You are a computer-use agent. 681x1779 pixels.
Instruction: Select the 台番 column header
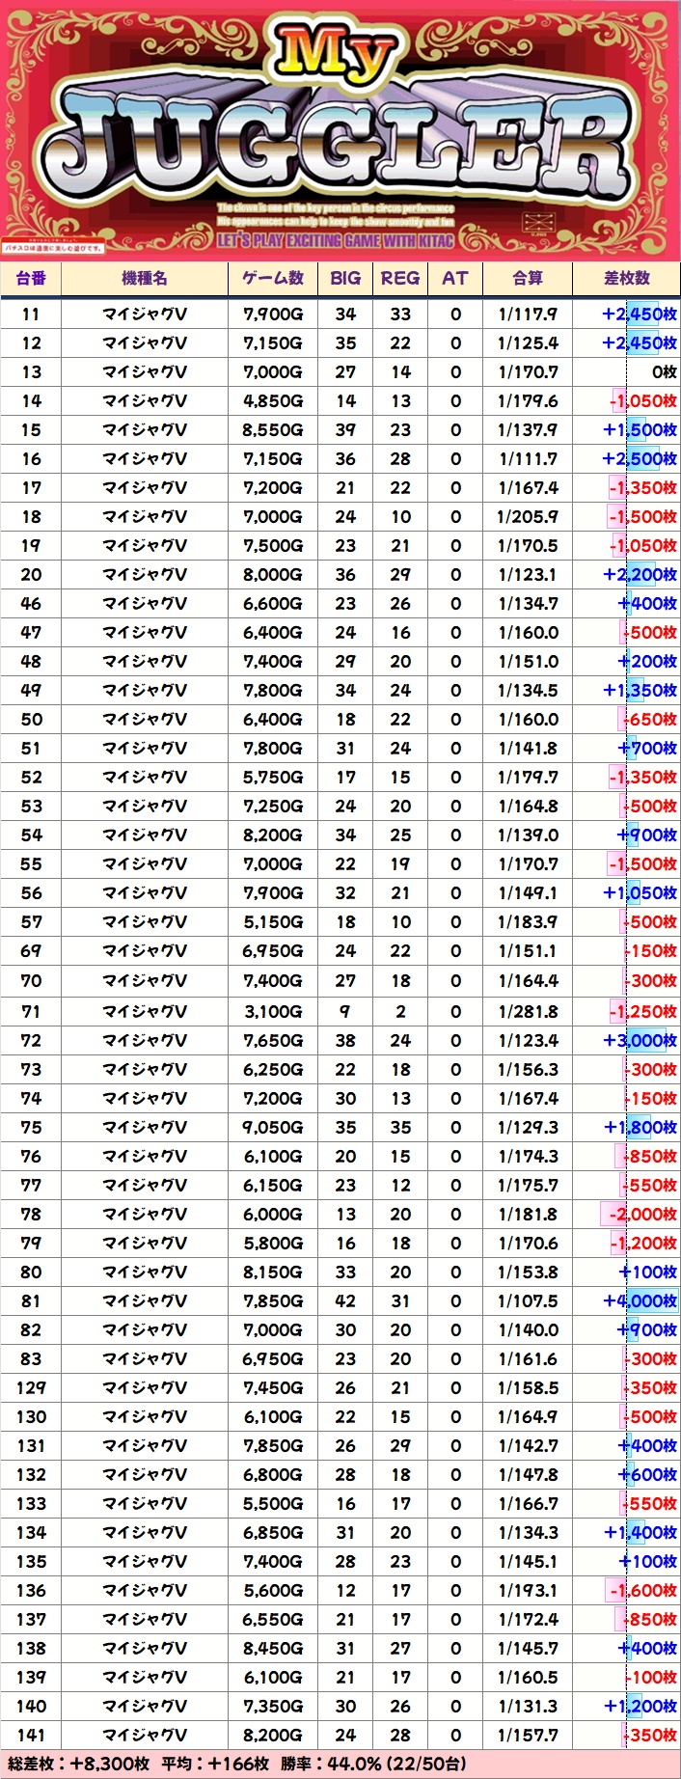point(31,278)
